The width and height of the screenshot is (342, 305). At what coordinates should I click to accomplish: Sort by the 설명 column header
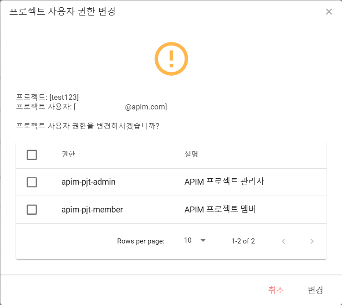click(x=191, y=154)
